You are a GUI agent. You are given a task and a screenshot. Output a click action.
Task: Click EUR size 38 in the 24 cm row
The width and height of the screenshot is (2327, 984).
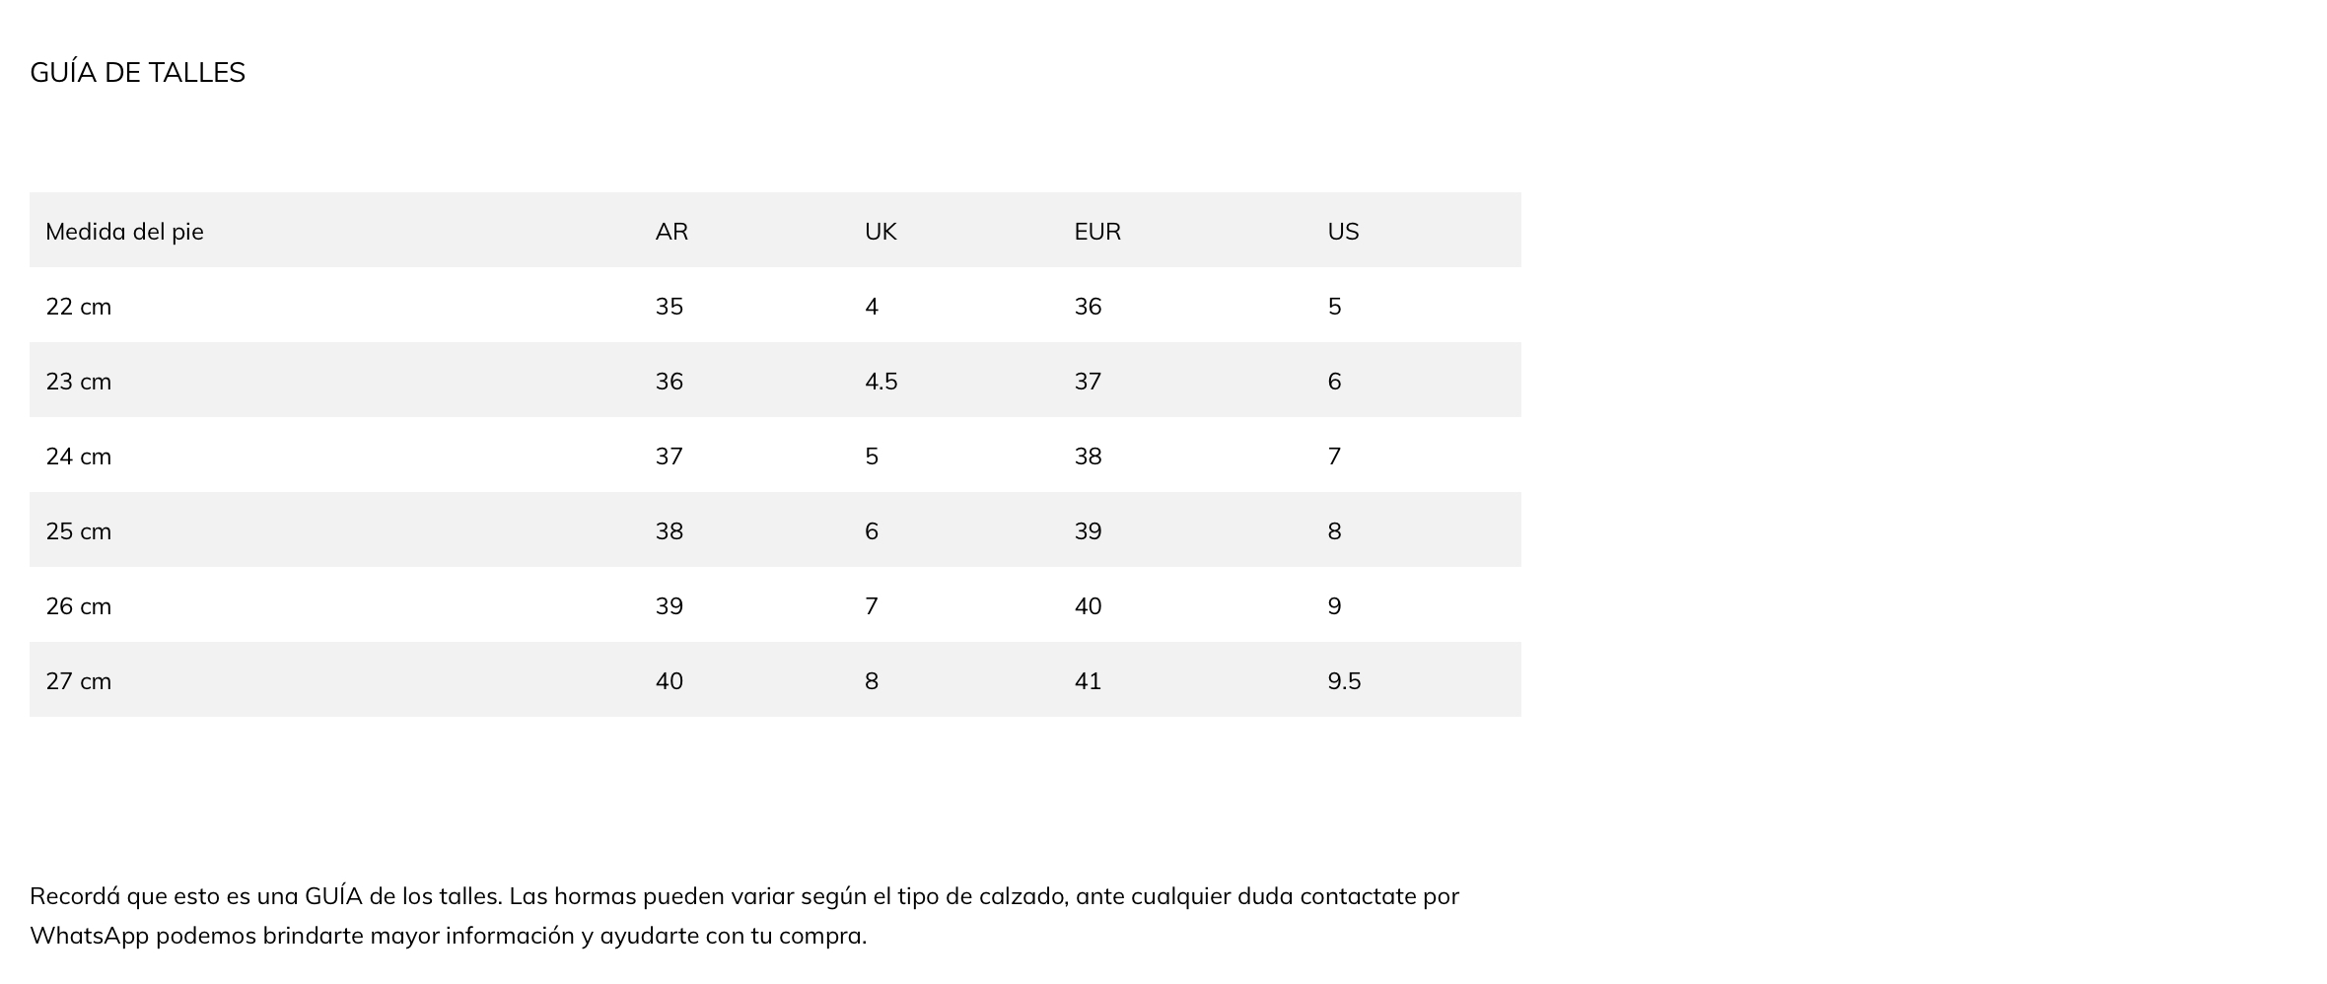click(x=1088, y=457)
